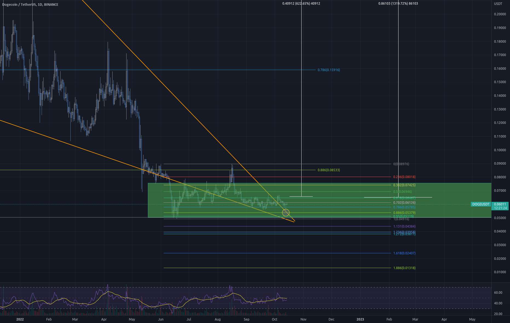Click 20.00 on the RSI scale
Image resolution: width=510 pixels, height=323 pixels.
pos(498,314)
